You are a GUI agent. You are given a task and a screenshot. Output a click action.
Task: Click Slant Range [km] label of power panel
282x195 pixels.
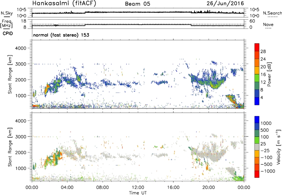coord(10,74)
